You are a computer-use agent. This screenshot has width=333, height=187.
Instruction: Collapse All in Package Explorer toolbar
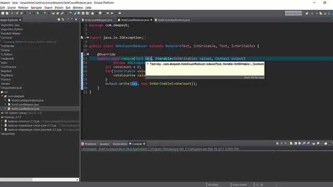[59, 20]
